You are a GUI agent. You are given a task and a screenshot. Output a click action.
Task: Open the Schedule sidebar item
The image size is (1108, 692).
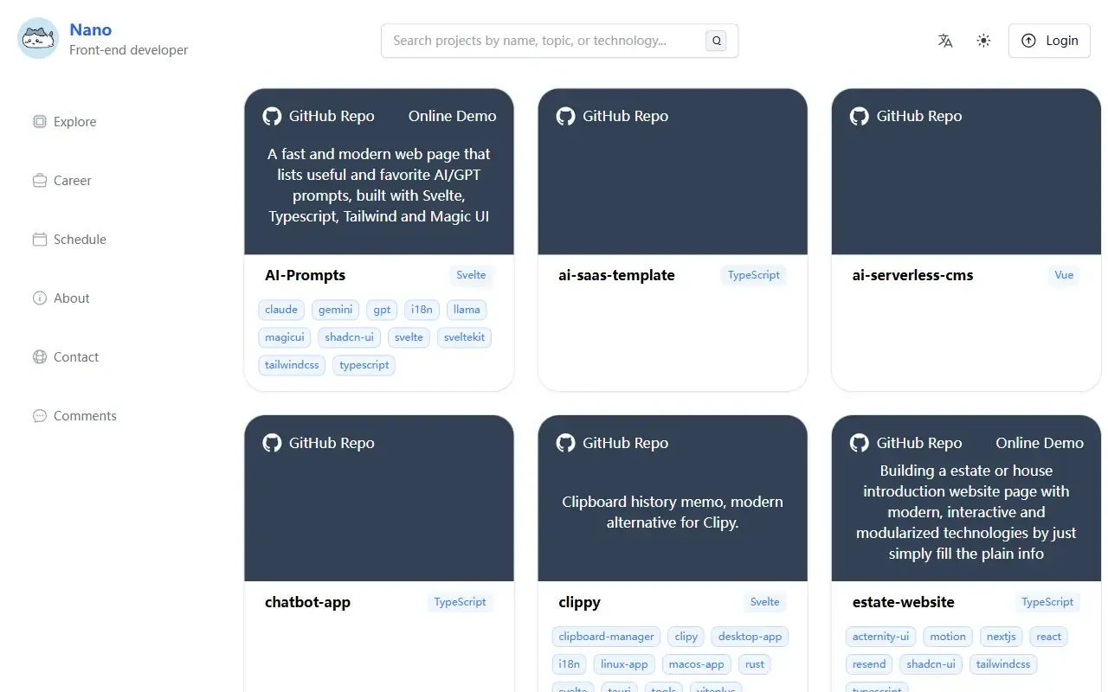click(x=70, y=240)
